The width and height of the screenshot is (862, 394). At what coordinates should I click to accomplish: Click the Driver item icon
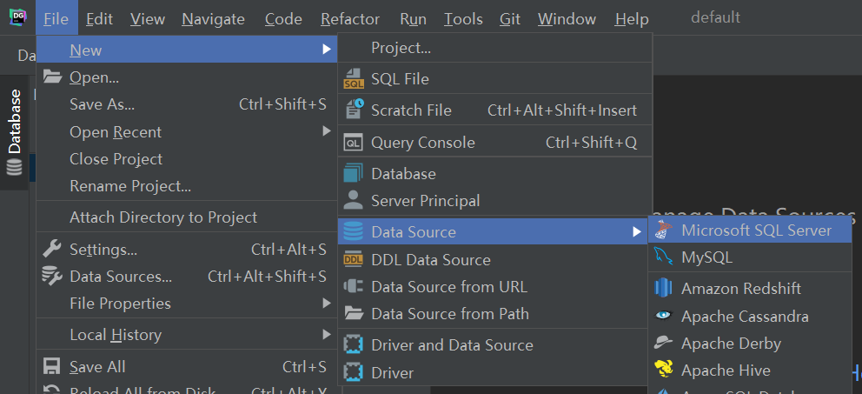pos(353,372)
